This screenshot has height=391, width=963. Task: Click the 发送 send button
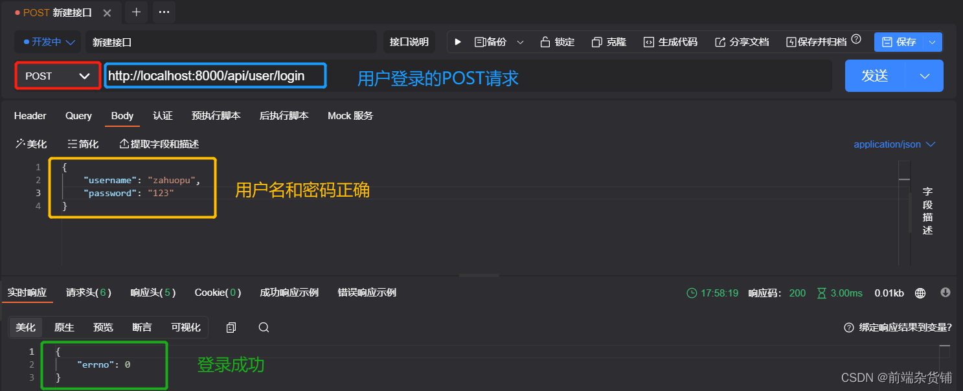click(x=874, y=76)
